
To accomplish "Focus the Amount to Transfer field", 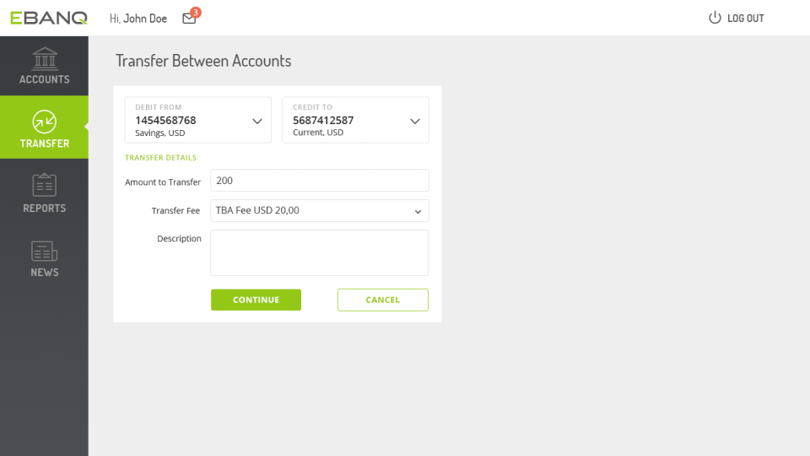I will [319, 181].
